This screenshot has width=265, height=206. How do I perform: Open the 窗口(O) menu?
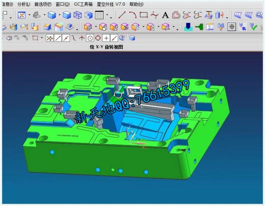(x=63, y=4)
